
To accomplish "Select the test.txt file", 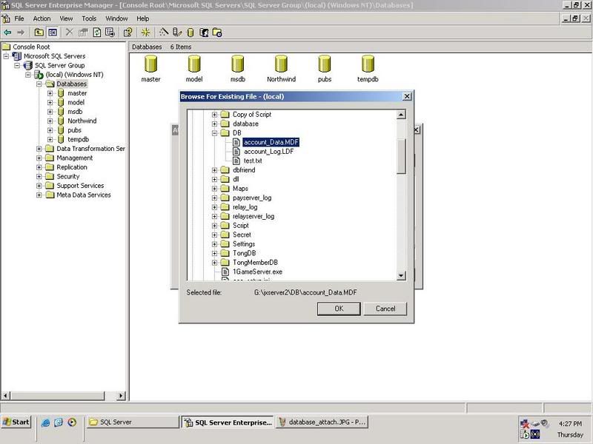I will (x=253, y=161).
